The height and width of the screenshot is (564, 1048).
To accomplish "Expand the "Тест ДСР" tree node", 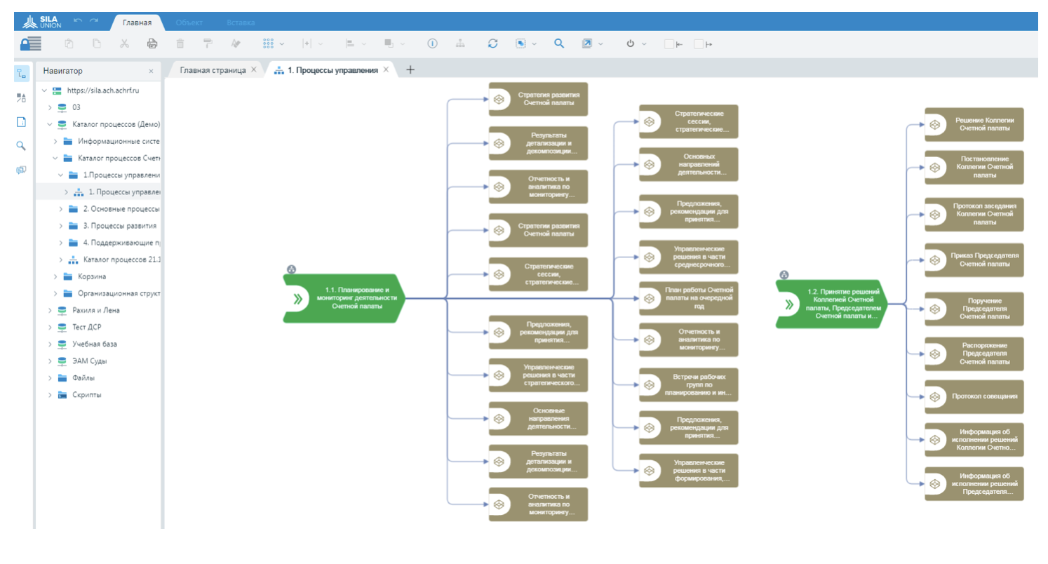I will (x=50, y=328).
